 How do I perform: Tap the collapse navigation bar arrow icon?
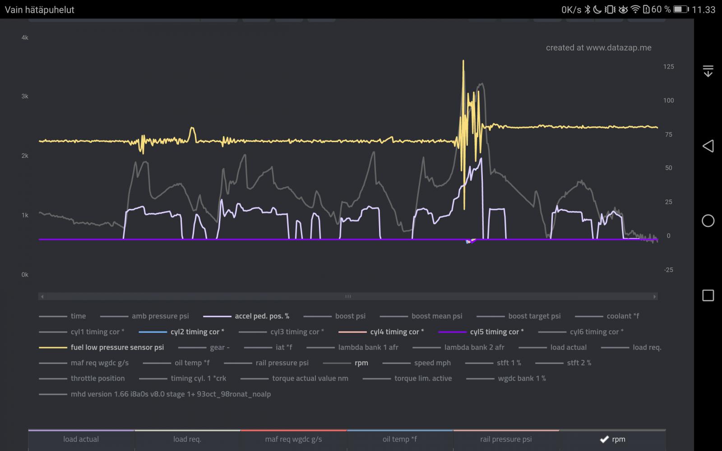pyautogui.click(x=708, y=71)
